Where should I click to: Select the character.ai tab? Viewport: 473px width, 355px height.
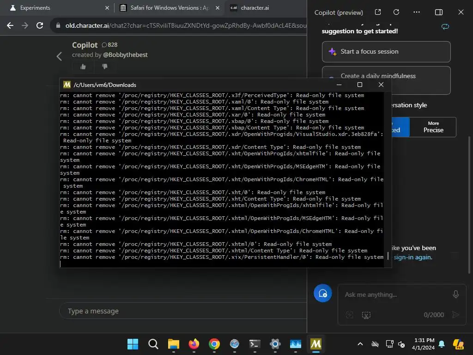coord(266,8)
